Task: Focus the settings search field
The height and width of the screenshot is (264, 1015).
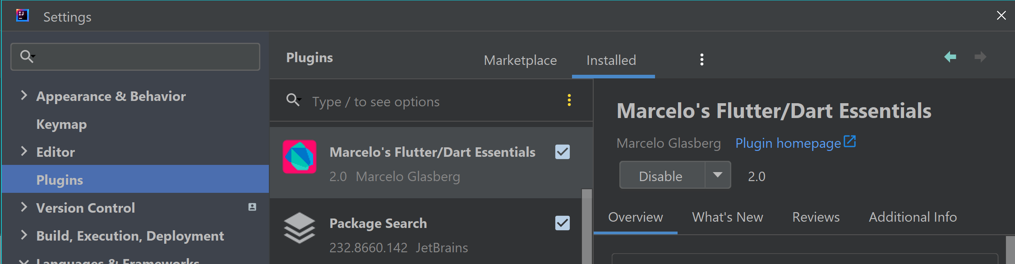Action: [x=135, y=57]
